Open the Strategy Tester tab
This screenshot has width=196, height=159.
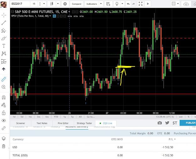point(84,123)
